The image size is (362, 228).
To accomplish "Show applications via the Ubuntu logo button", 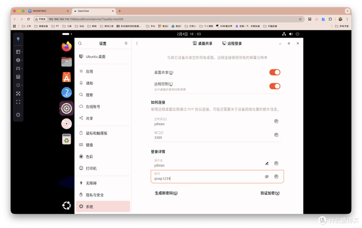I will (x=66, y=206).
